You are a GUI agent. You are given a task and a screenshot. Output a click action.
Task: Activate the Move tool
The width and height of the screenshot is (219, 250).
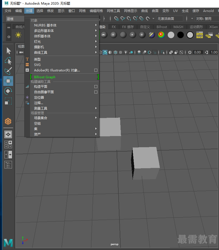point(8,81)
